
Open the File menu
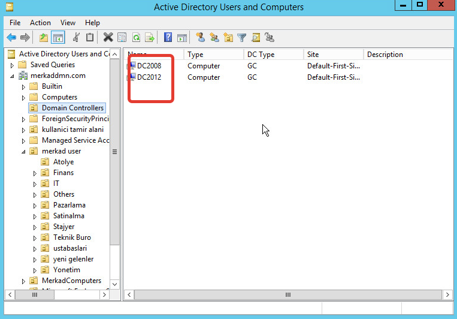tap(15, 23)
